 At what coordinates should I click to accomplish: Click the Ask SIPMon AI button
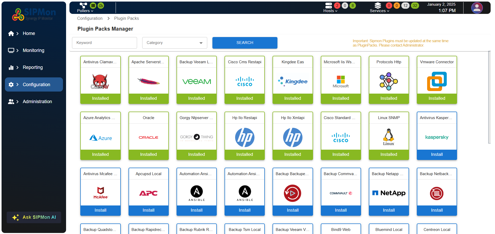point(34,217)
